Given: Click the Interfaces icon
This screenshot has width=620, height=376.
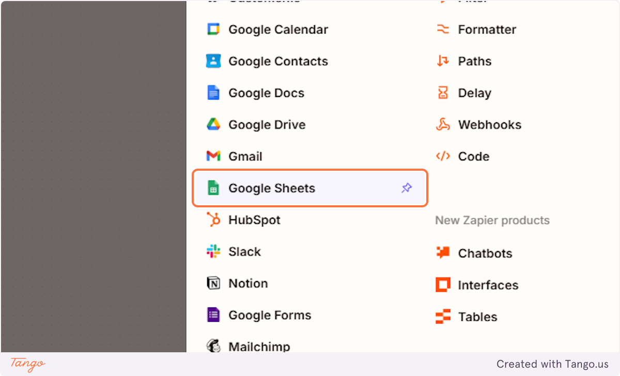Looking at the screenshot, I should 443,285.
